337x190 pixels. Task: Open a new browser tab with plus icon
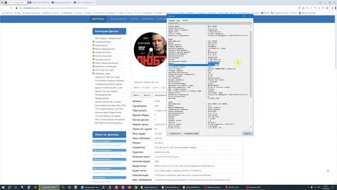(98, 3)
